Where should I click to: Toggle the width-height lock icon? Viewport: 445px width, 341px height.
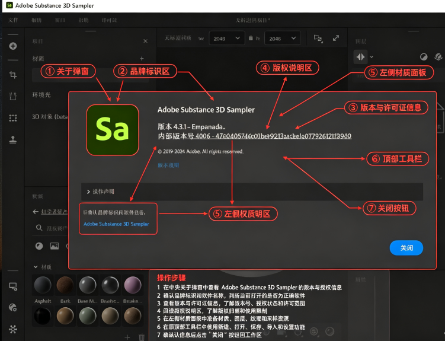point(251,38)
